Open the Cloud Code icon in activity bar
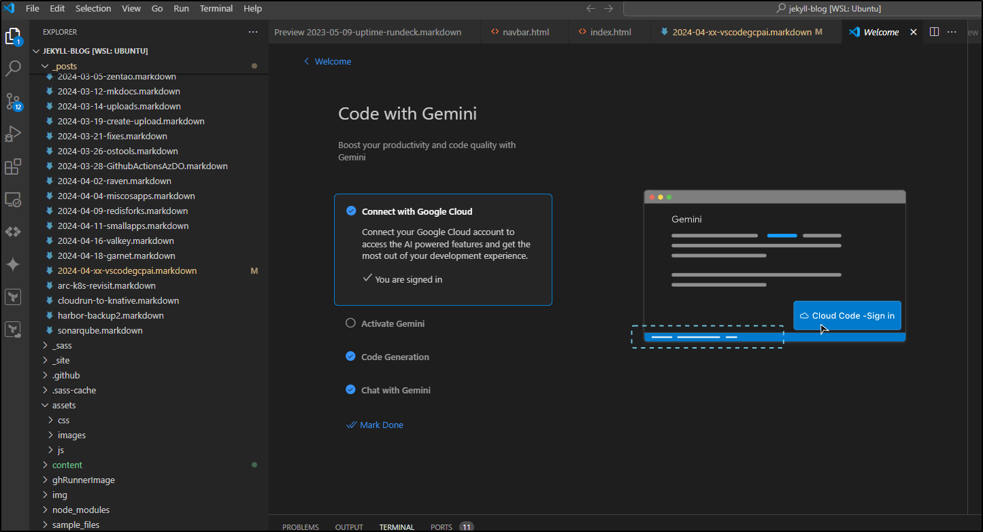This screenshot has height=532, width=983. 14,232
